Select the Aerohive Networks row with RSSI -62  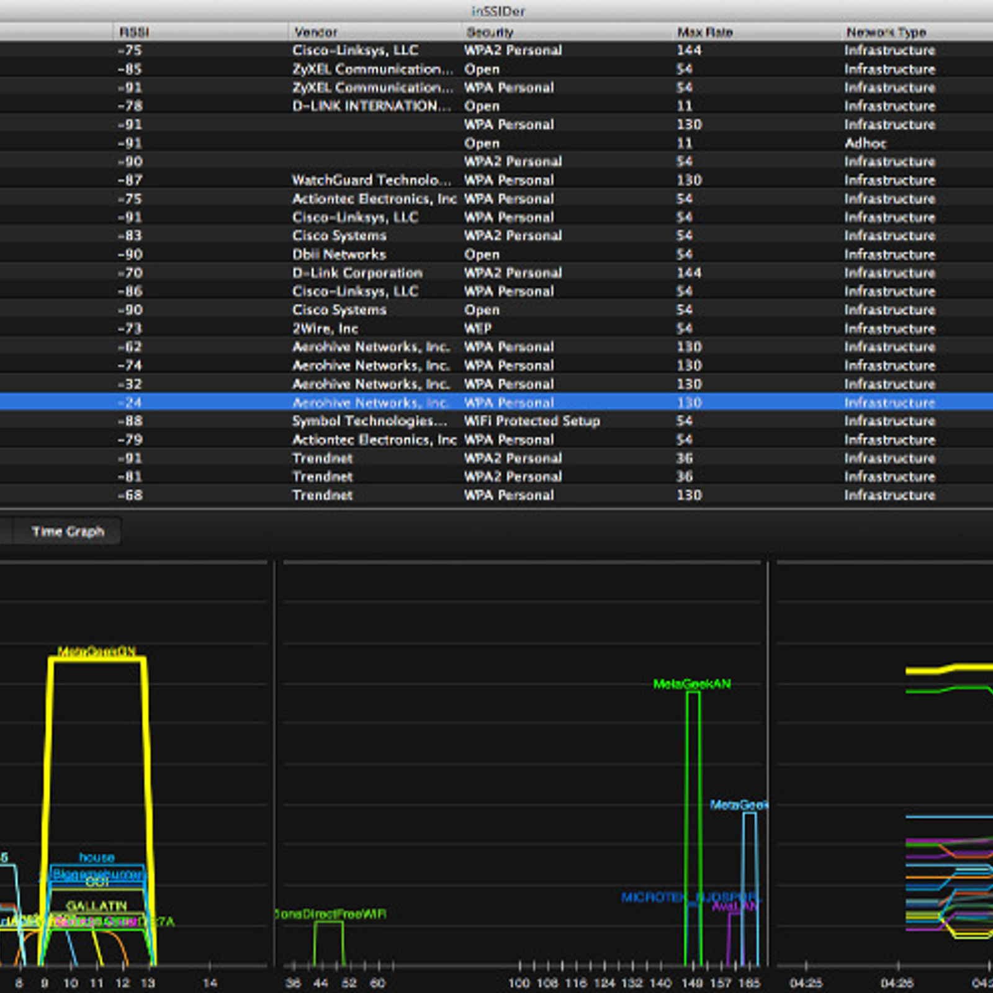pos(496,347)
